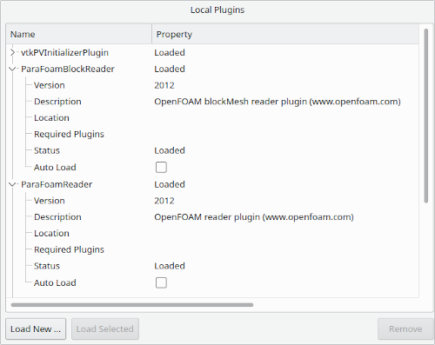Click 'OpenFOAM blockMesh reader plugin' description text
The width and height of the screenshot is (435, 345).
pos(231,102)
